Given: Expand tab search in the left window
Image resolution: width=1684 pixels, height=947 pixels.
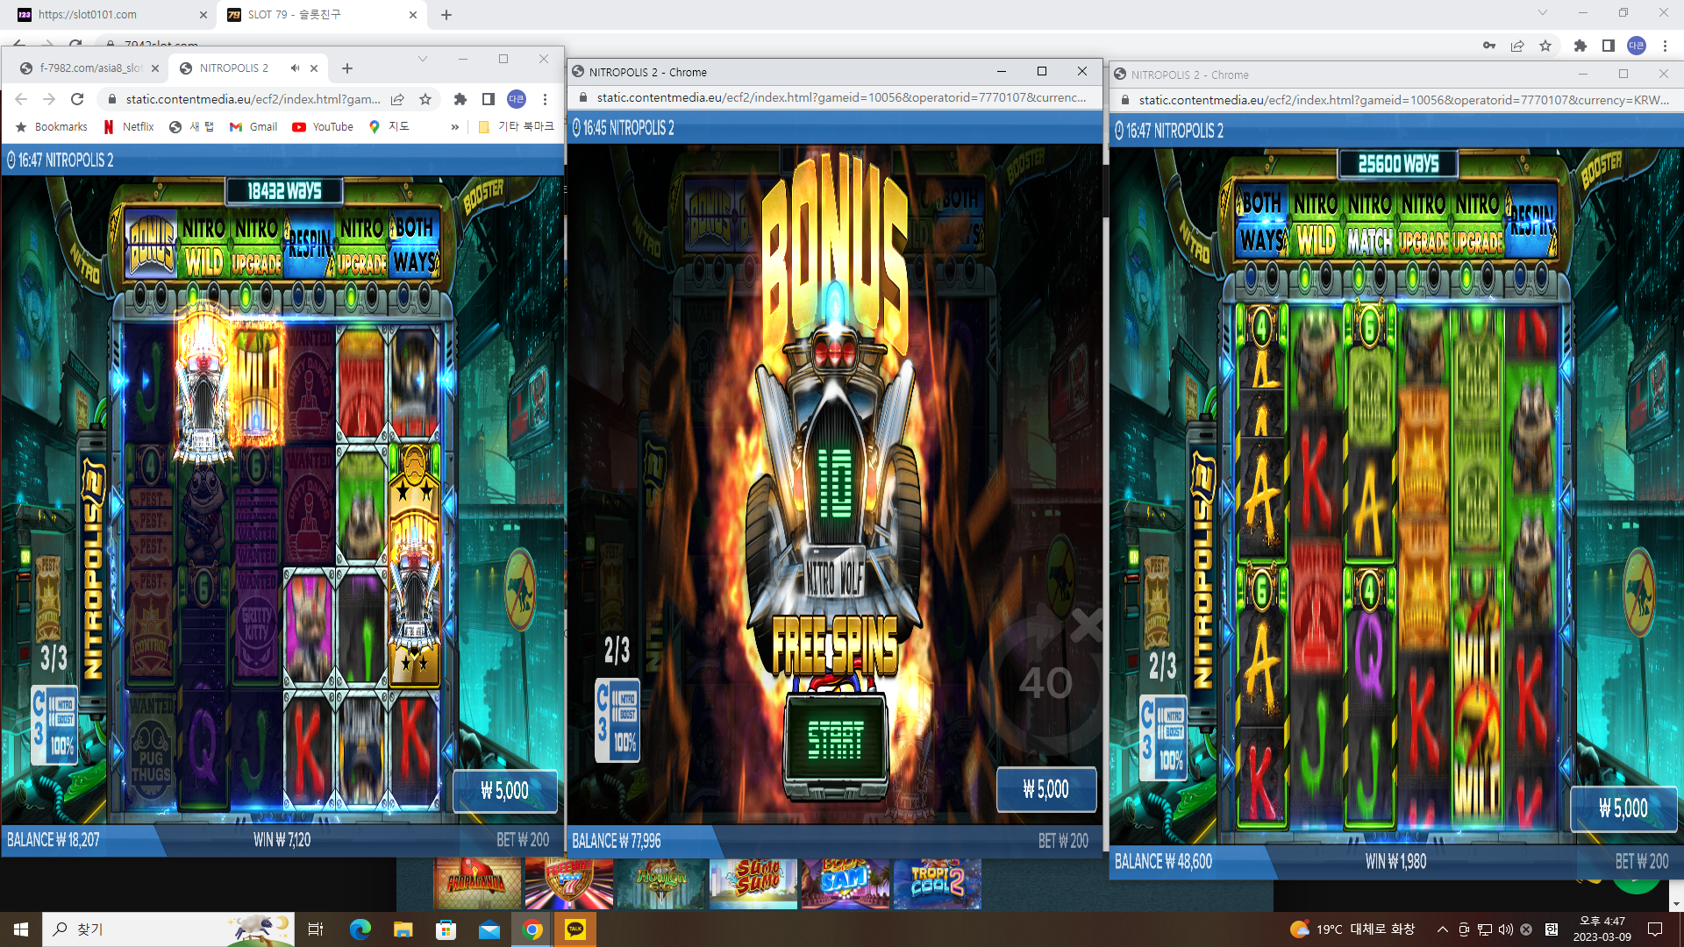Looking at the screenshot, I should [422, 59].
